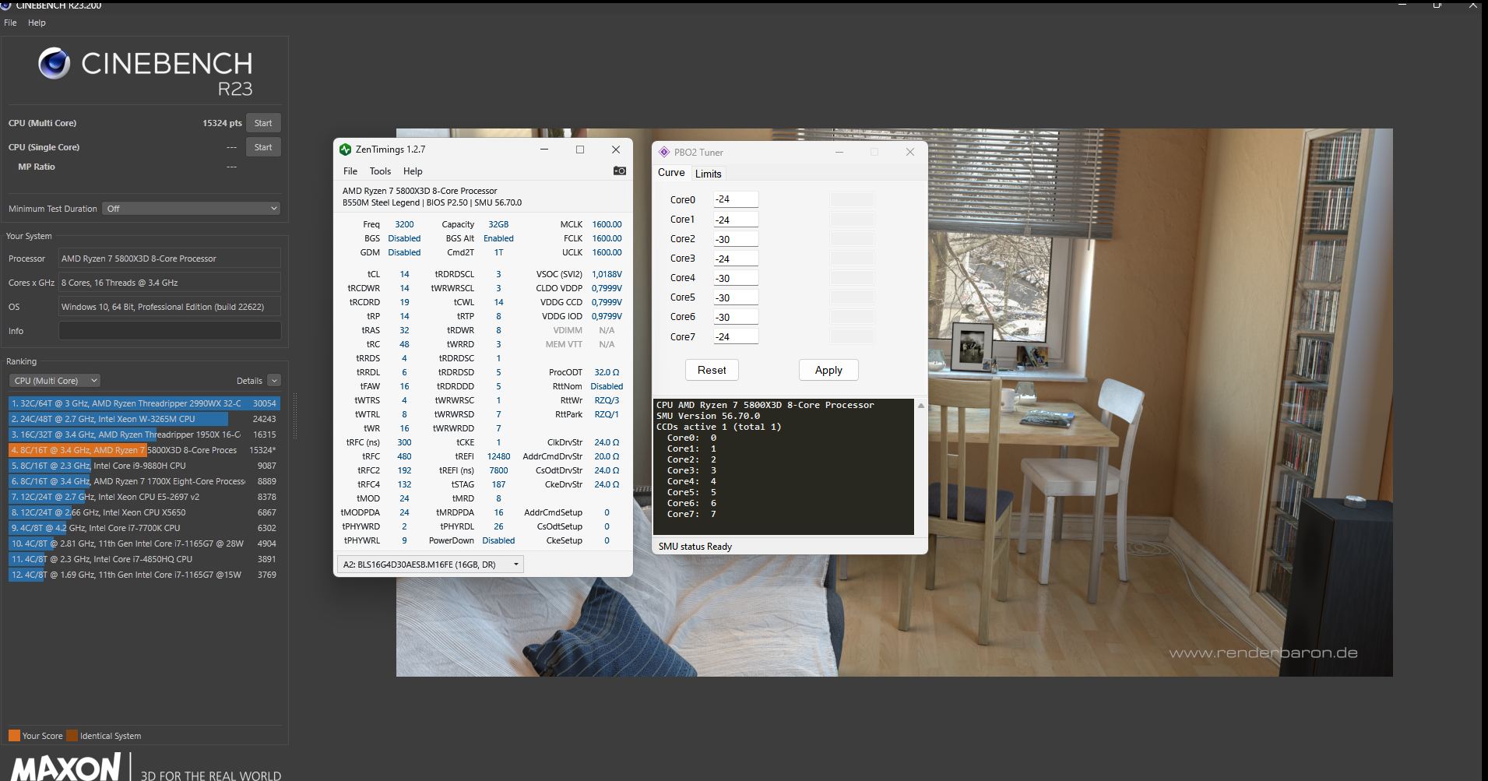
Task: Click the MAXON logo
Action: click(66, 767)
